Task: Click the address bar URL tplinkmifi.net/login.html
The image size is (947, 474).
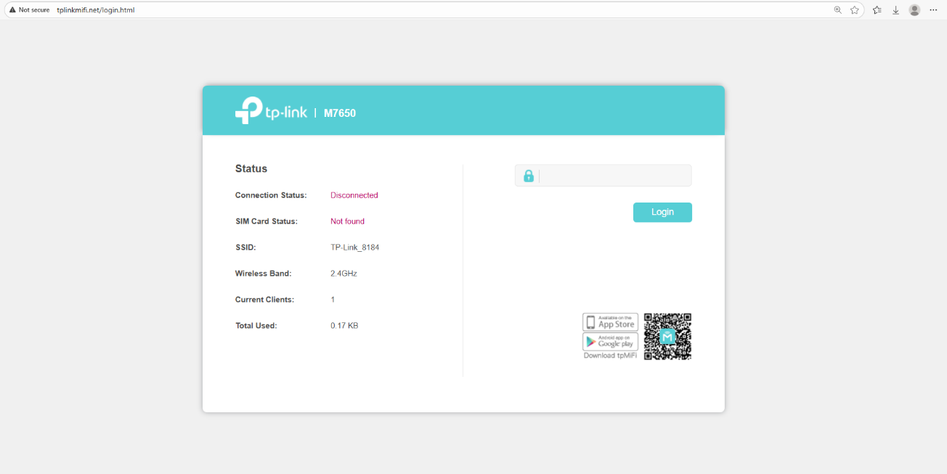Action: pyautogui.click(x=95, y=10)
